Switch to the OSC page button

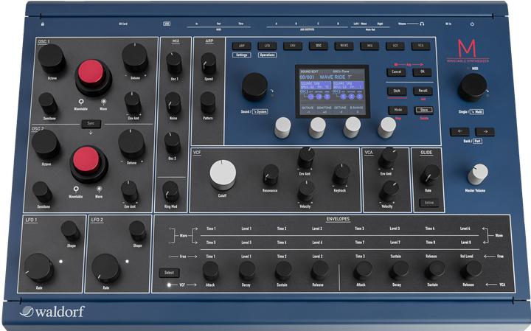click(x=319, y=46)
